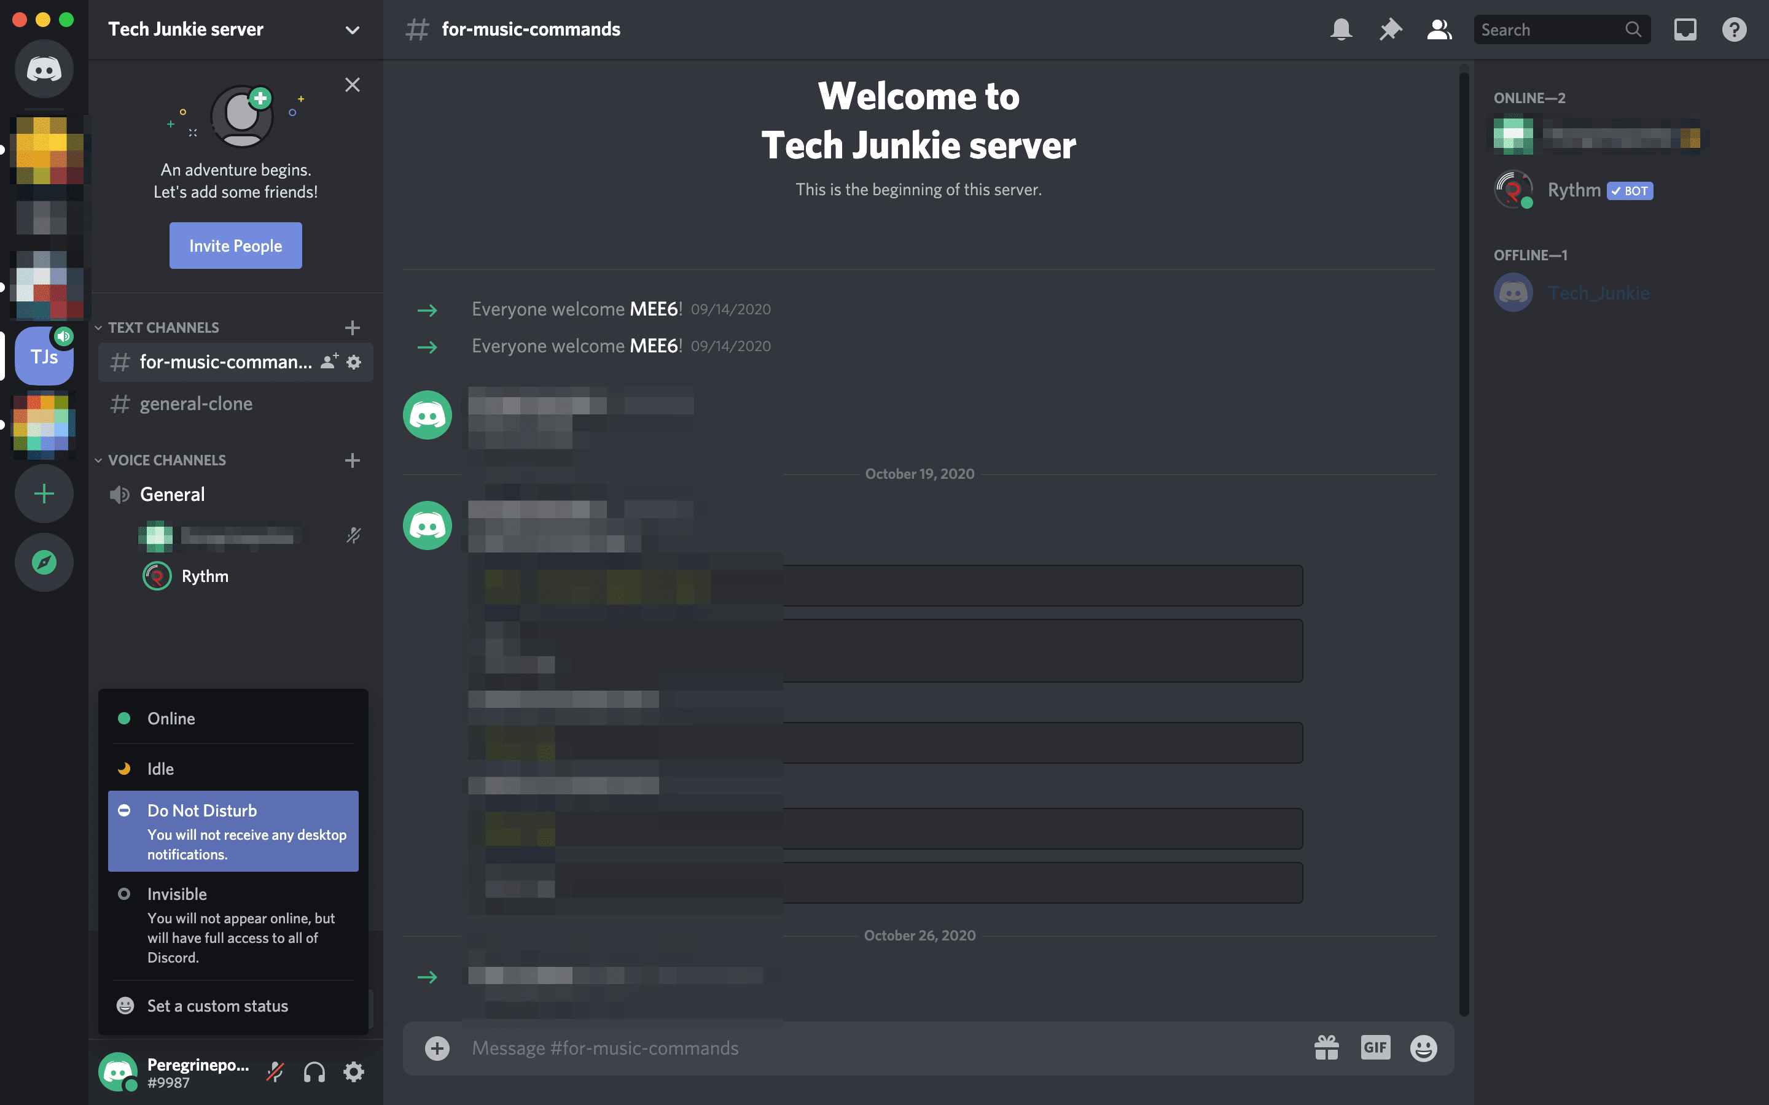
Task: Click the emoji icon in message bar
Action: coord(1423,1047)
